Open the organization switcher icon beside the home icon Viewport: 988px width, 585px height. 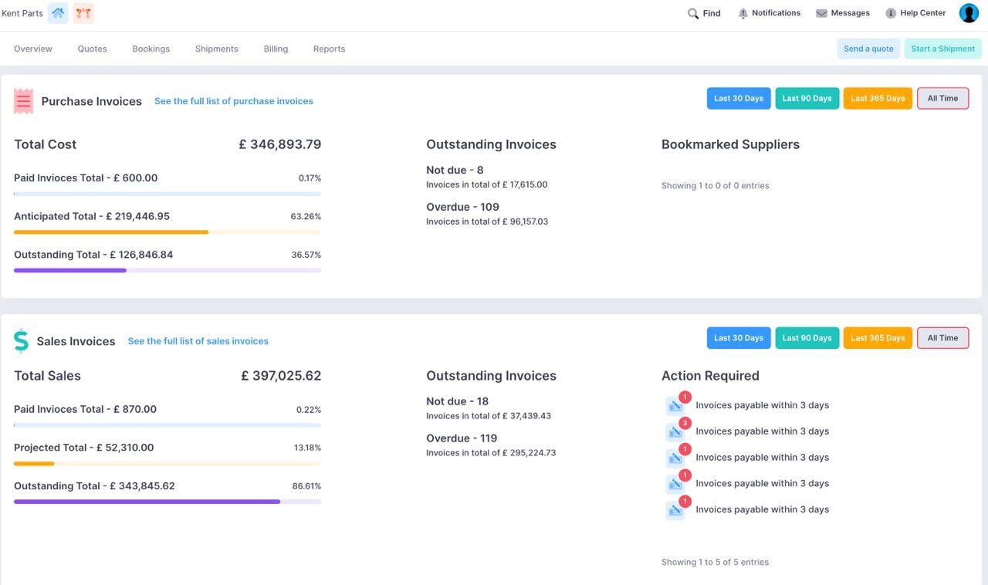click(83, 12)
